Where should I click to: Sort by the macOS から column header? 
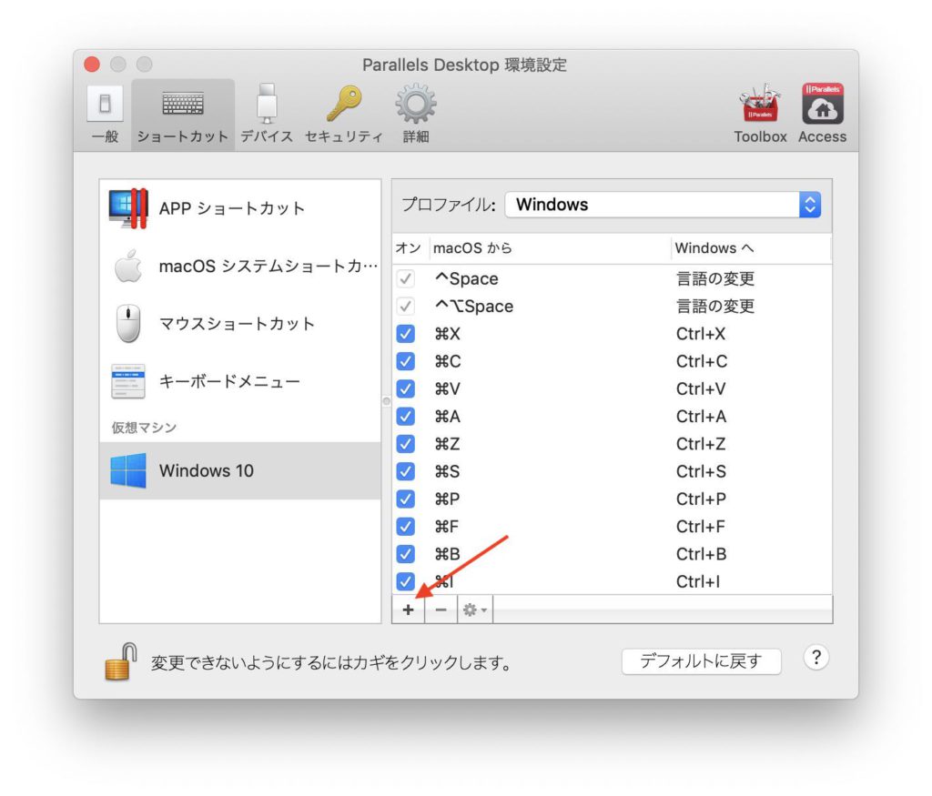(x=550, y=248)
